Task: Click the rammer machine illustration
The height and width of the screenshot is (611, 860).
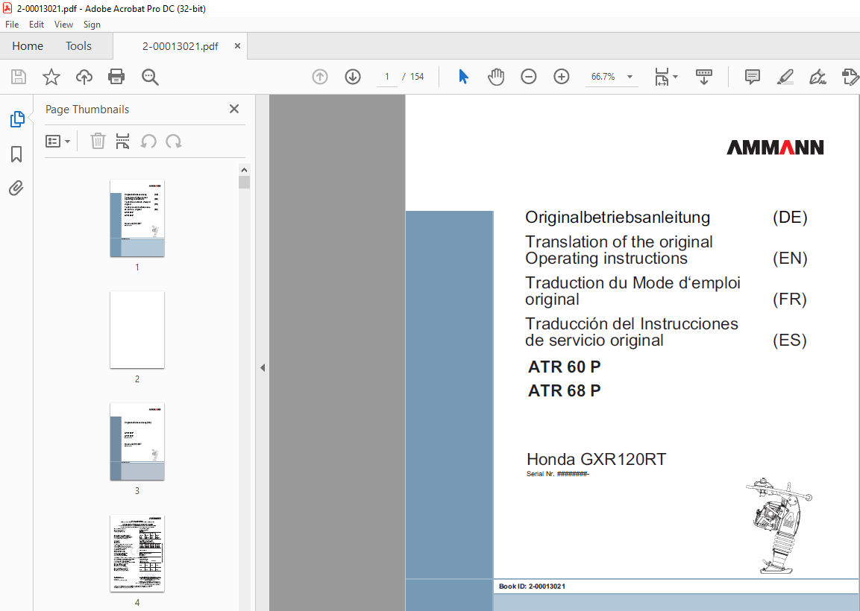Action: (779, 526)
